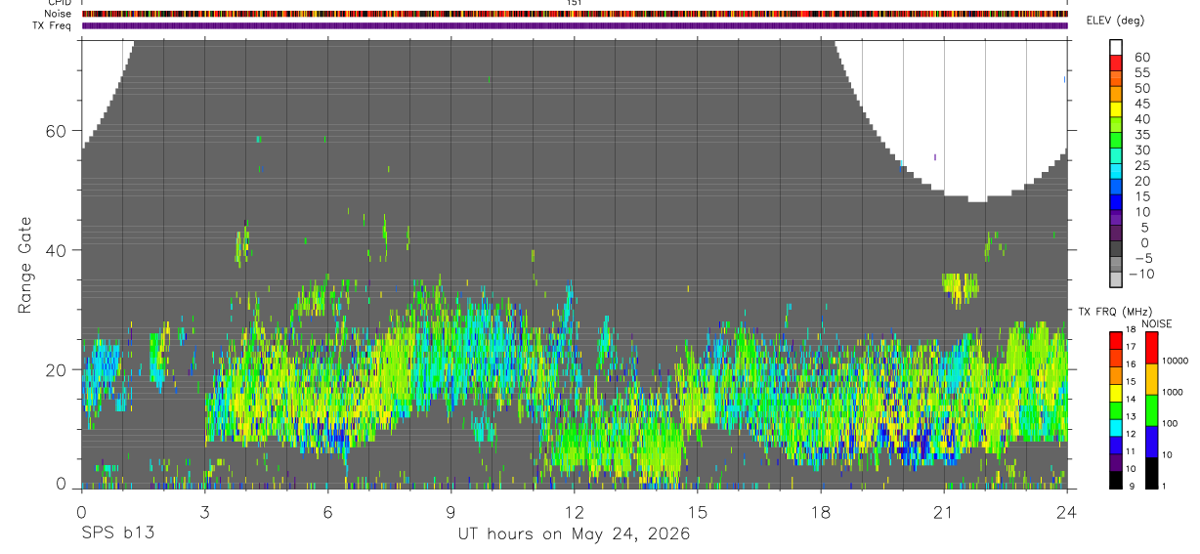Viewport: 1200px width, 554px height.
Task: Click elevation label '45' on ELEV colorbar
Action: point(1141,104)
